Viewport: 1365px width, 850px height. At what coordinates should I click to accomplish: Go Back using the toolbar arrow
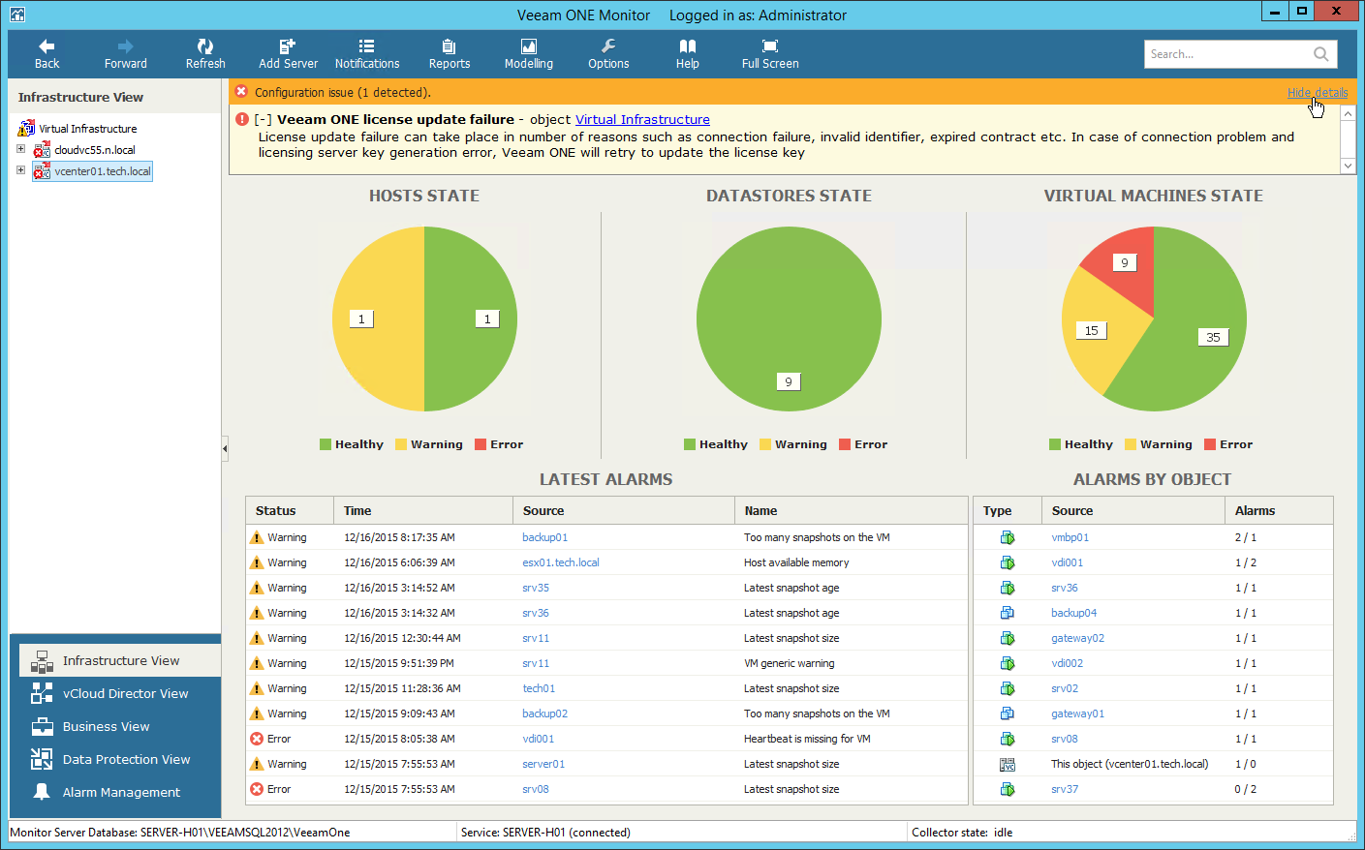point(47,54)
